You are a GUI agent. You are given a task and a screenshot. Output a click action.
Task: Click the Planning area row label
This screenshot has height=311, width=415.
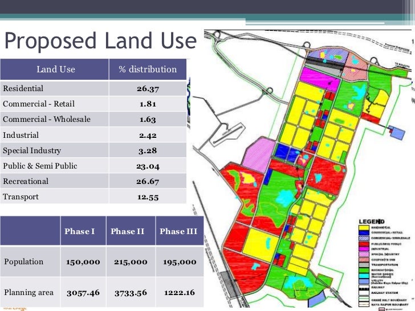click(29, 293)
